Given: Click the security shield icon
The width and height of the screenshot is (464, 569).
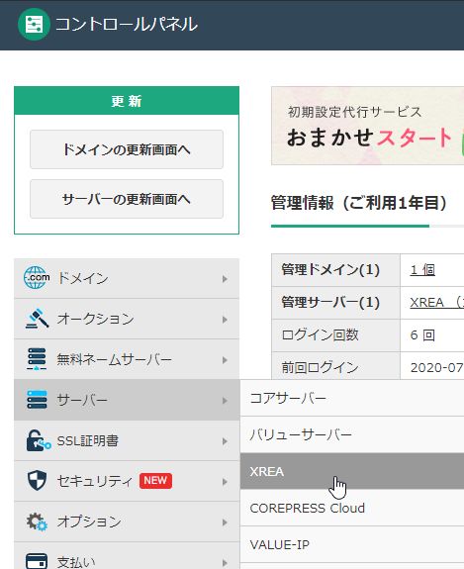Looking at the screenshot, I should (x=37, y=481).
